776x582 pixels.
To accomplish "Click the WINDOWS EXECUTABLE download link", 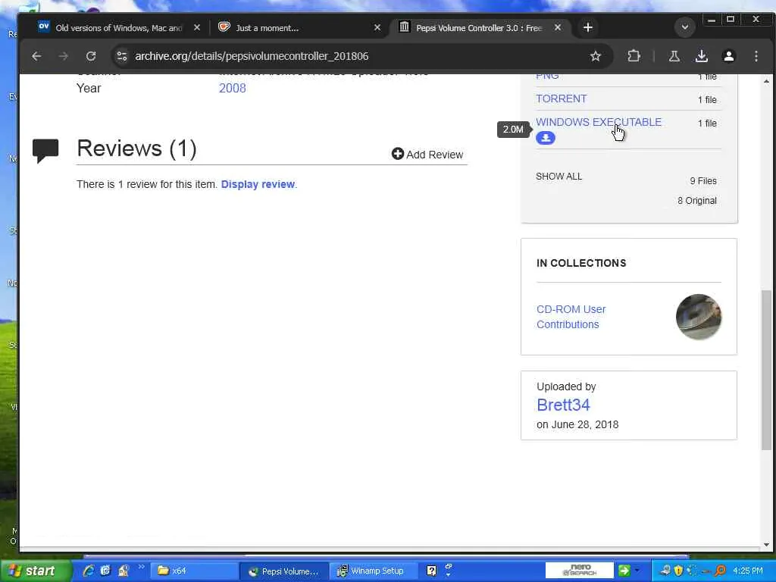I will coord(599,122).
